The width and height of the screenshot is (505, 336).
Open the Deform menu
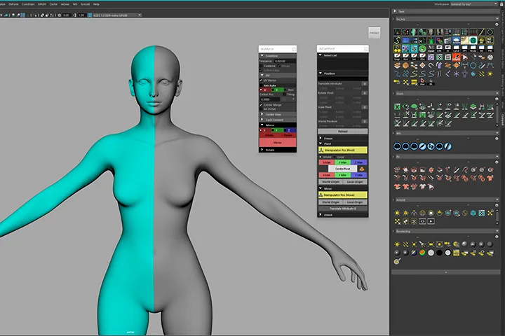click(x=13, y=4)
